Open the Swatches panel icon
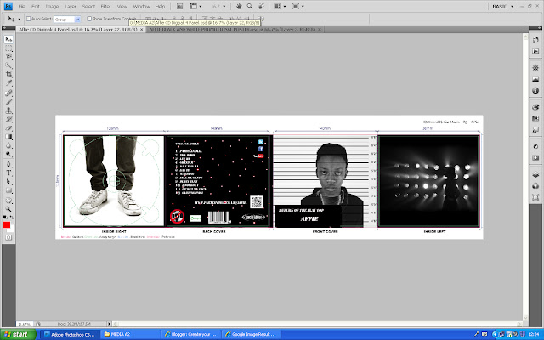 [535, 119]
